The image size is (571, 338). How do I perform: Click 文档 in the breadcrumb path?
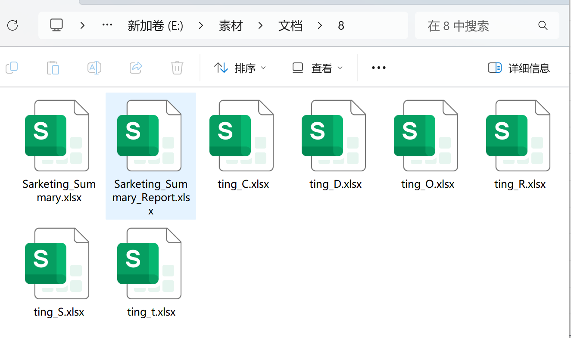(x=290, y=25)
